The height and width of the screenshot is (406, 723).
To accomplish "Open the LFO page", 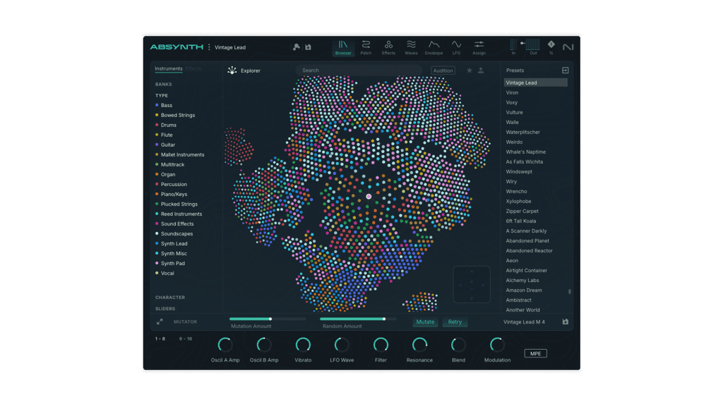I will [456, 47].
